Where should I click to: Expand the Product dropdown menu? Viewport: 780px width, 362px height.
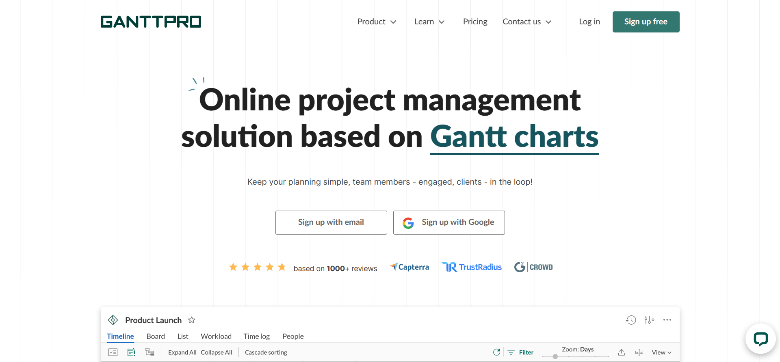click(x=377, y=22)
